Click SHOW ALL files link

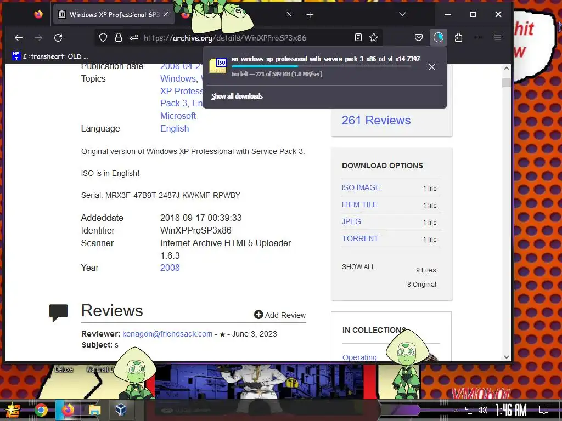click(358, 267)
